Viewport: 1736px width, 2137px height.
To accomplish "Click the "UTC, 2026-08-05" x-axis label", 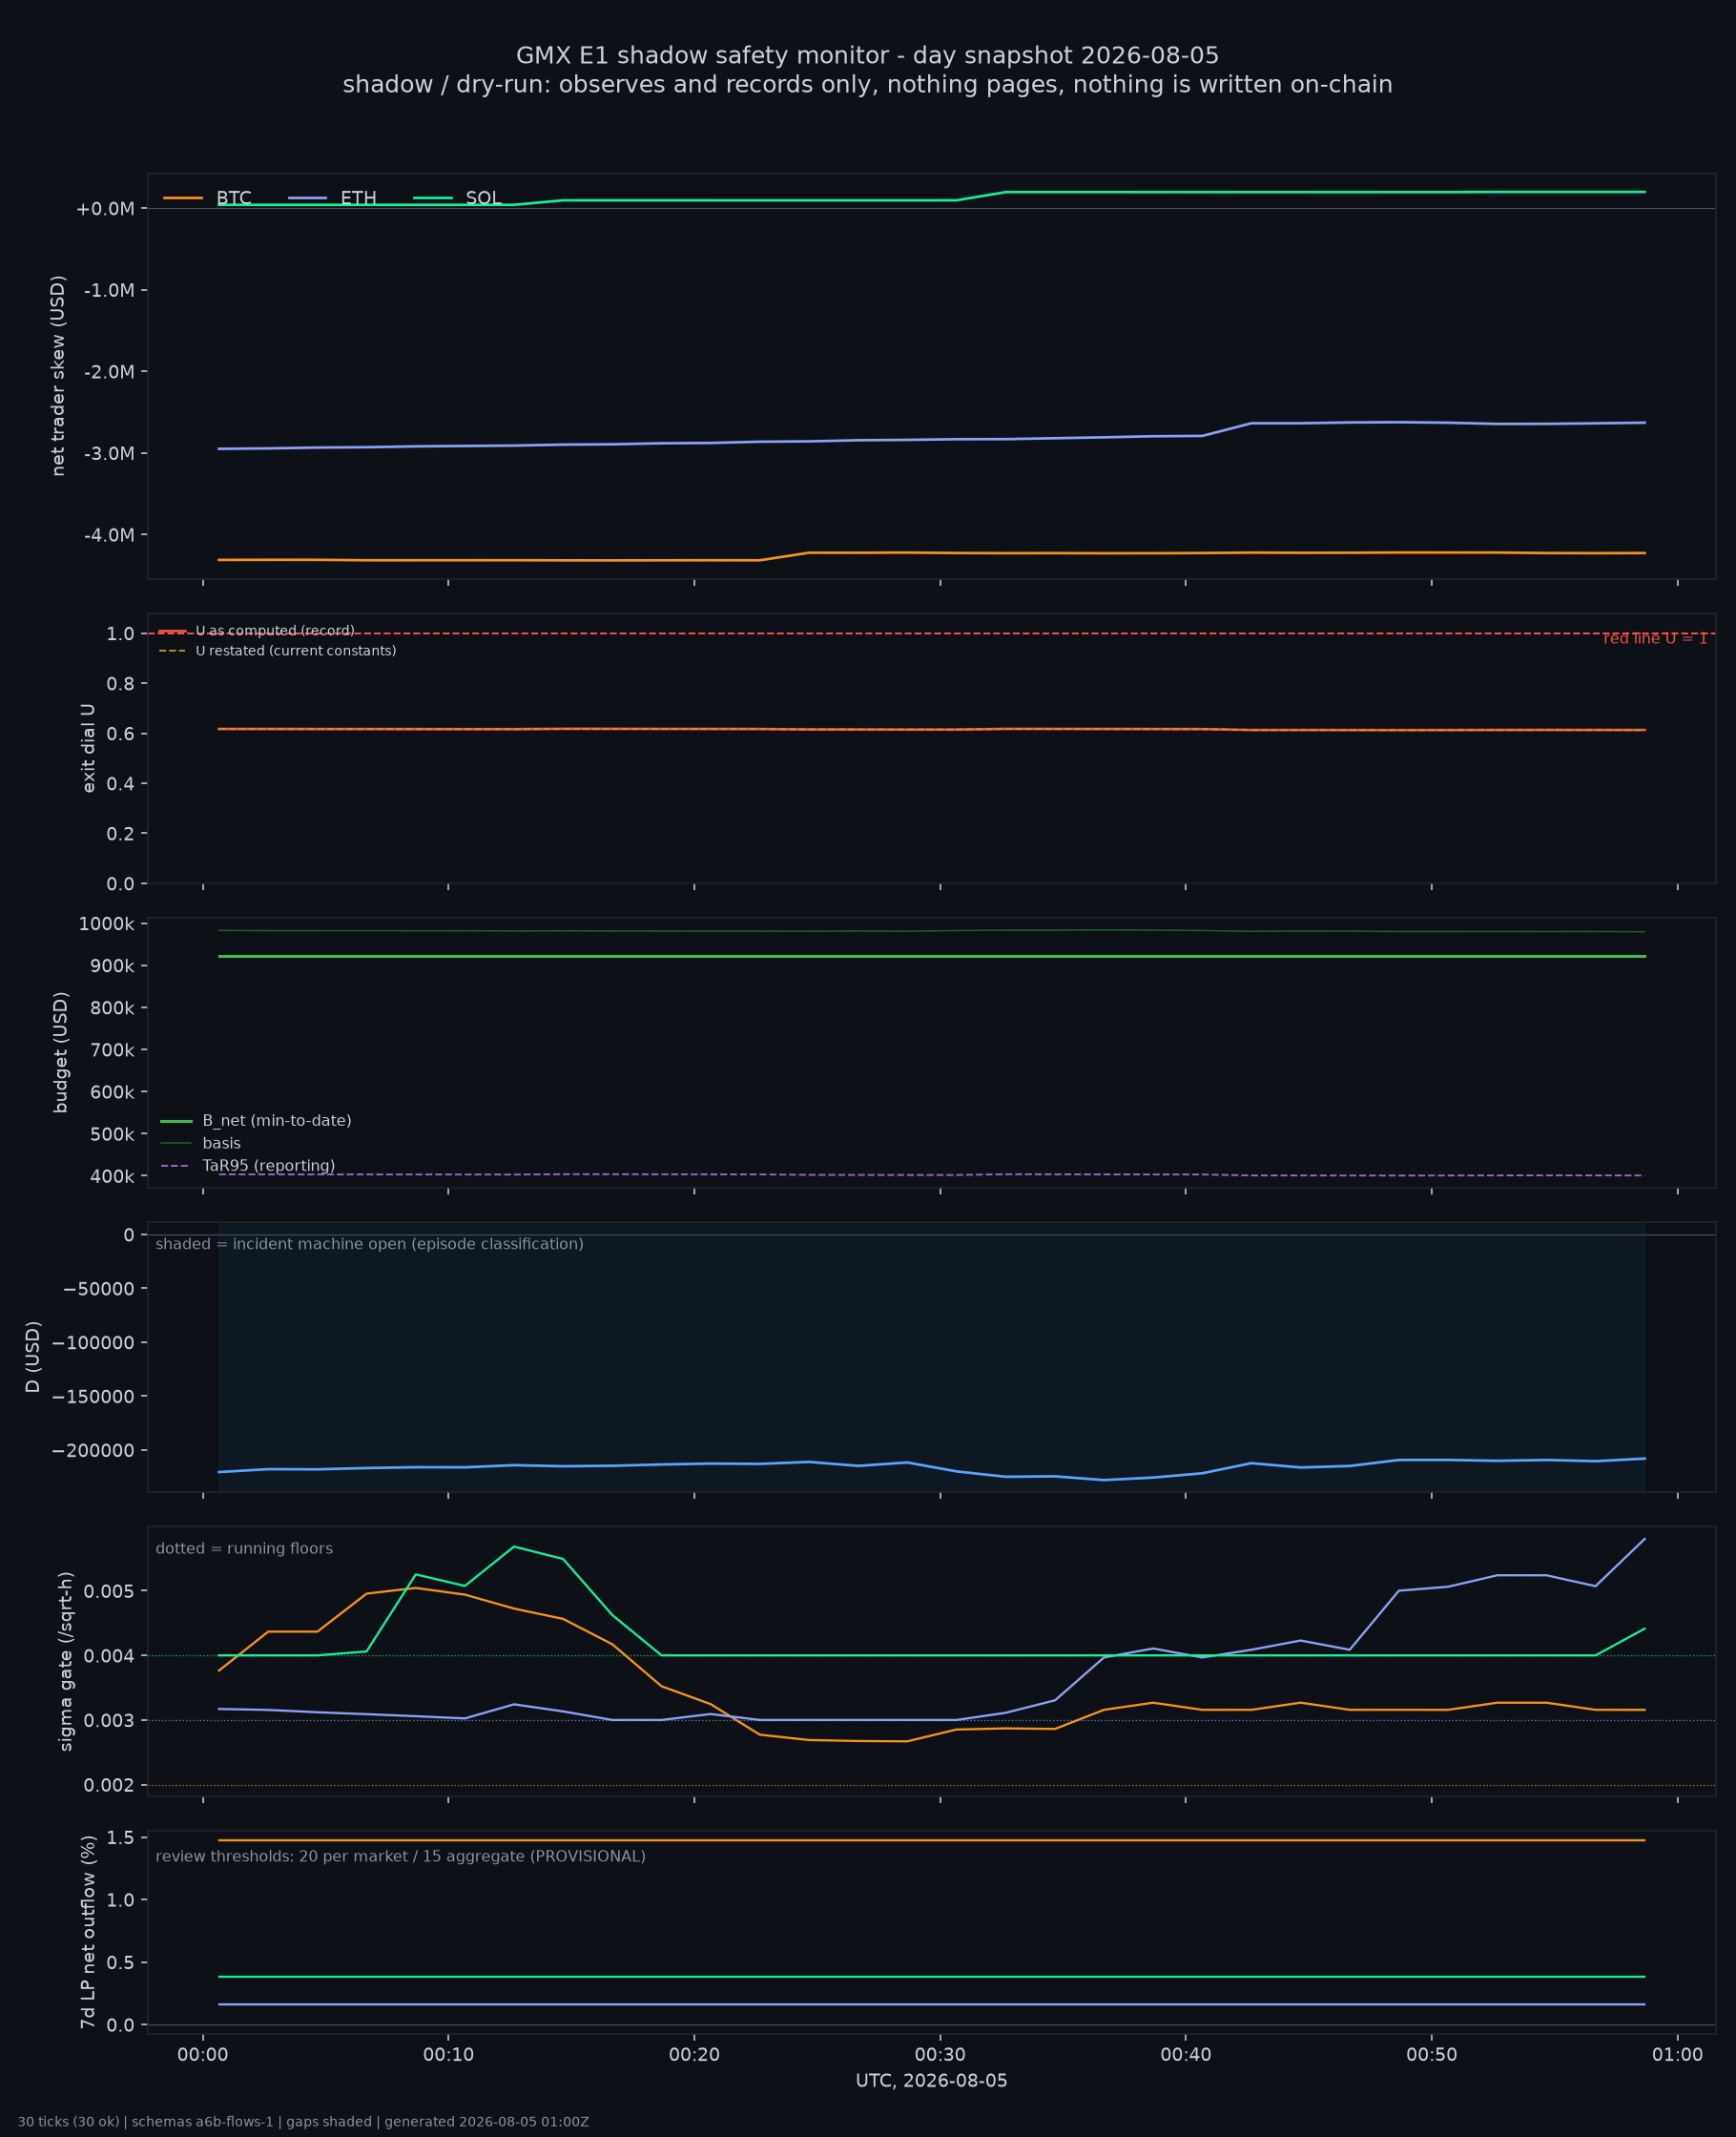I will pyautogui.click(x=932, y=2081).
